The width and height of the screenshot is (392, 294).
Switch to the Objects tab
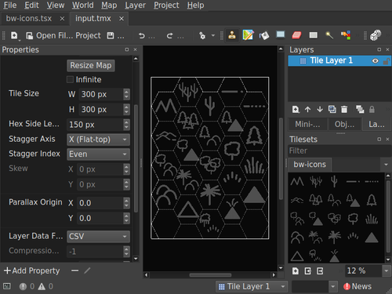pos(344,124)
